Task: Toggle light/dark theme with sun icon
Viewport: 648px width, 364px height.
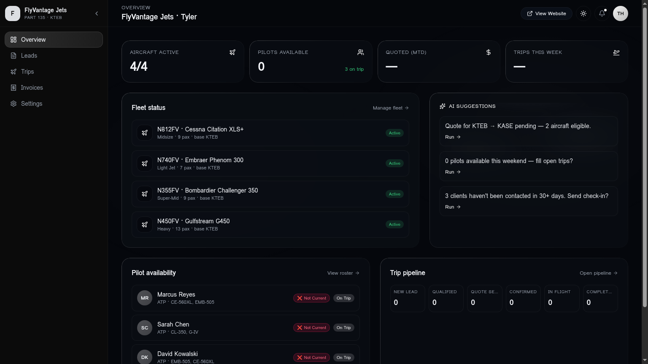Action: [583, 13]
